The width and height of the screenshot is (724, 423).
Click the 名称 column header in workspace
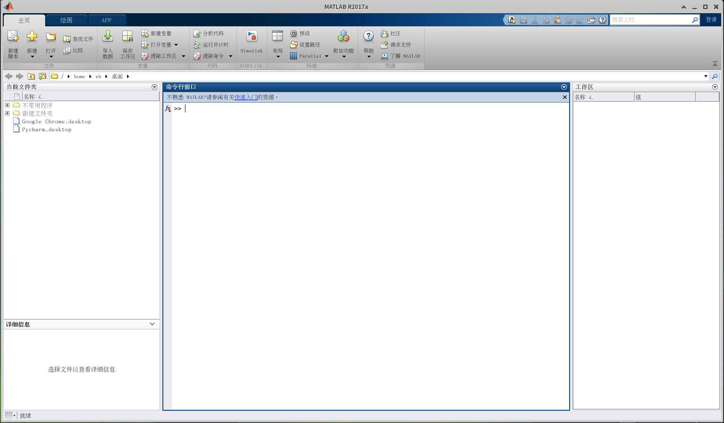point(603,97)
